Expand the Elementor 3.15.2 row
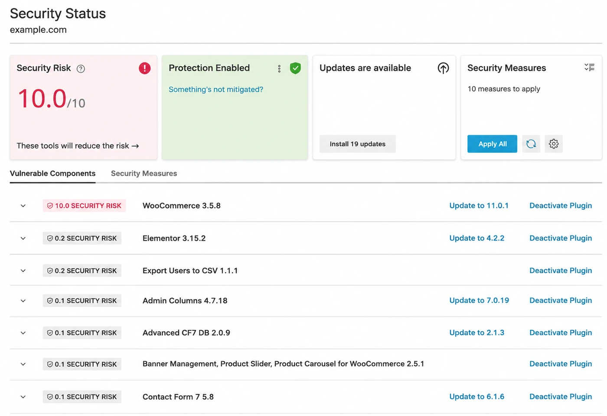The height and width of the screenshot is (416, 607). pos(23,238)
